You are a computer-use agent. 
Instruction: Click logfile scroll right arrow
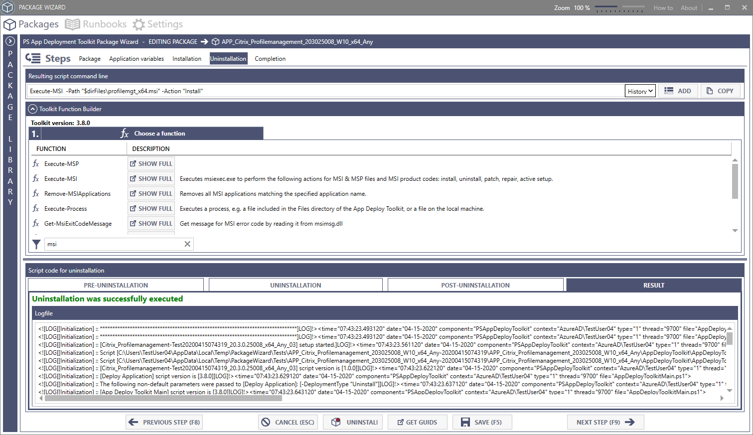(x=722, y=398)
